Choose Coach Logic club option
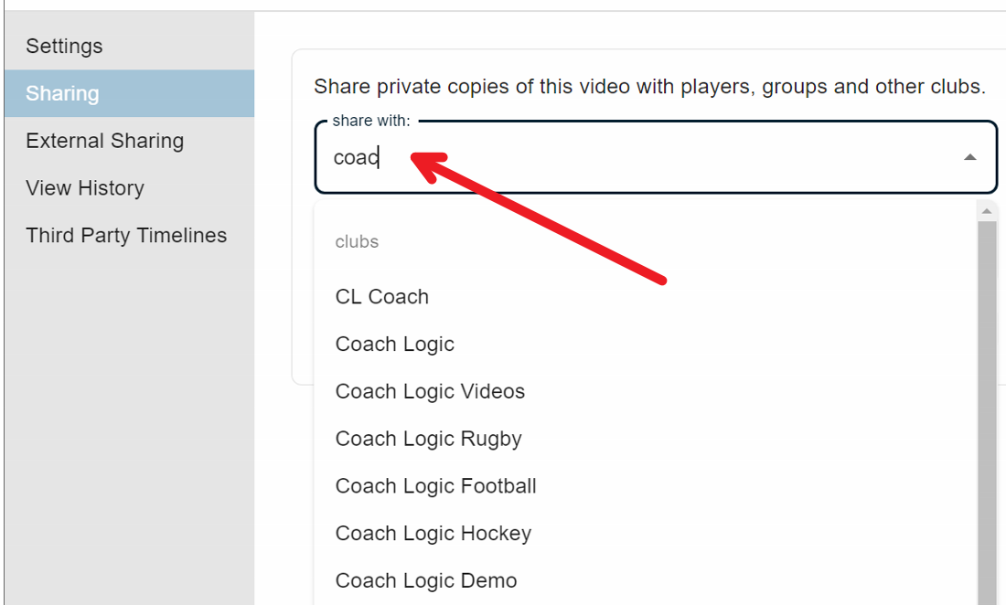Screen dimensions: 1006x605 (x=395, y=345)
